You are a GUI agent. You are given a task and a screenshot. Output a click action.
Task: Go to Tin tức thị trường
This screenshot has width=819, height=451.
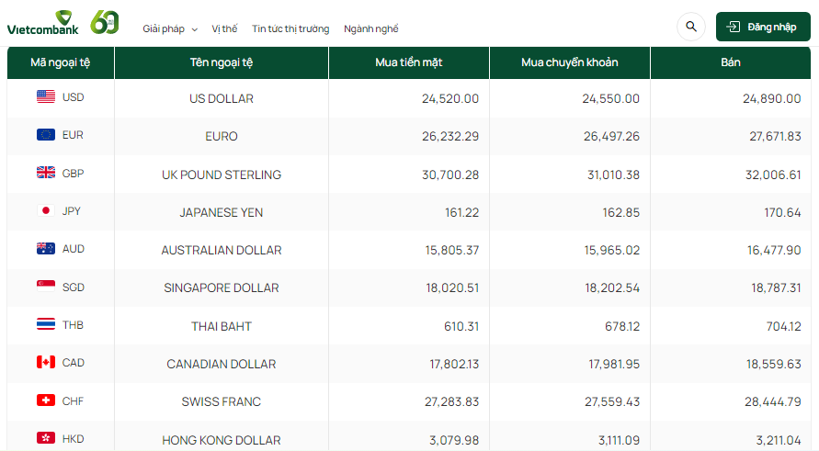coord(290,28)
